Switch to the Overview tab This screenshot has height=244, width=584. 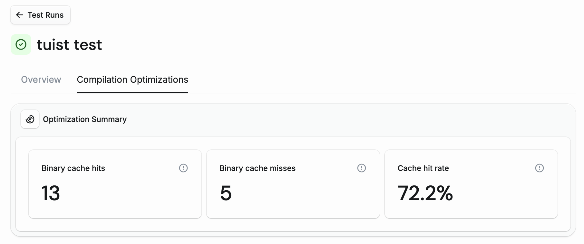point(41,80)
